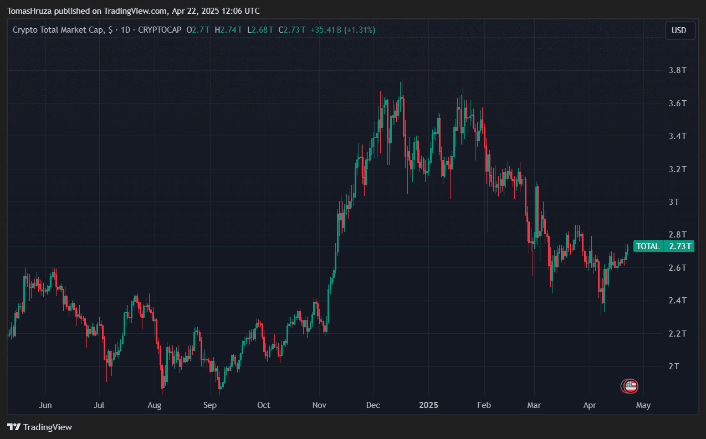Click the TradingView.com text in the header
The width and height of the screenshot is (706, 439).
(135, 11)
